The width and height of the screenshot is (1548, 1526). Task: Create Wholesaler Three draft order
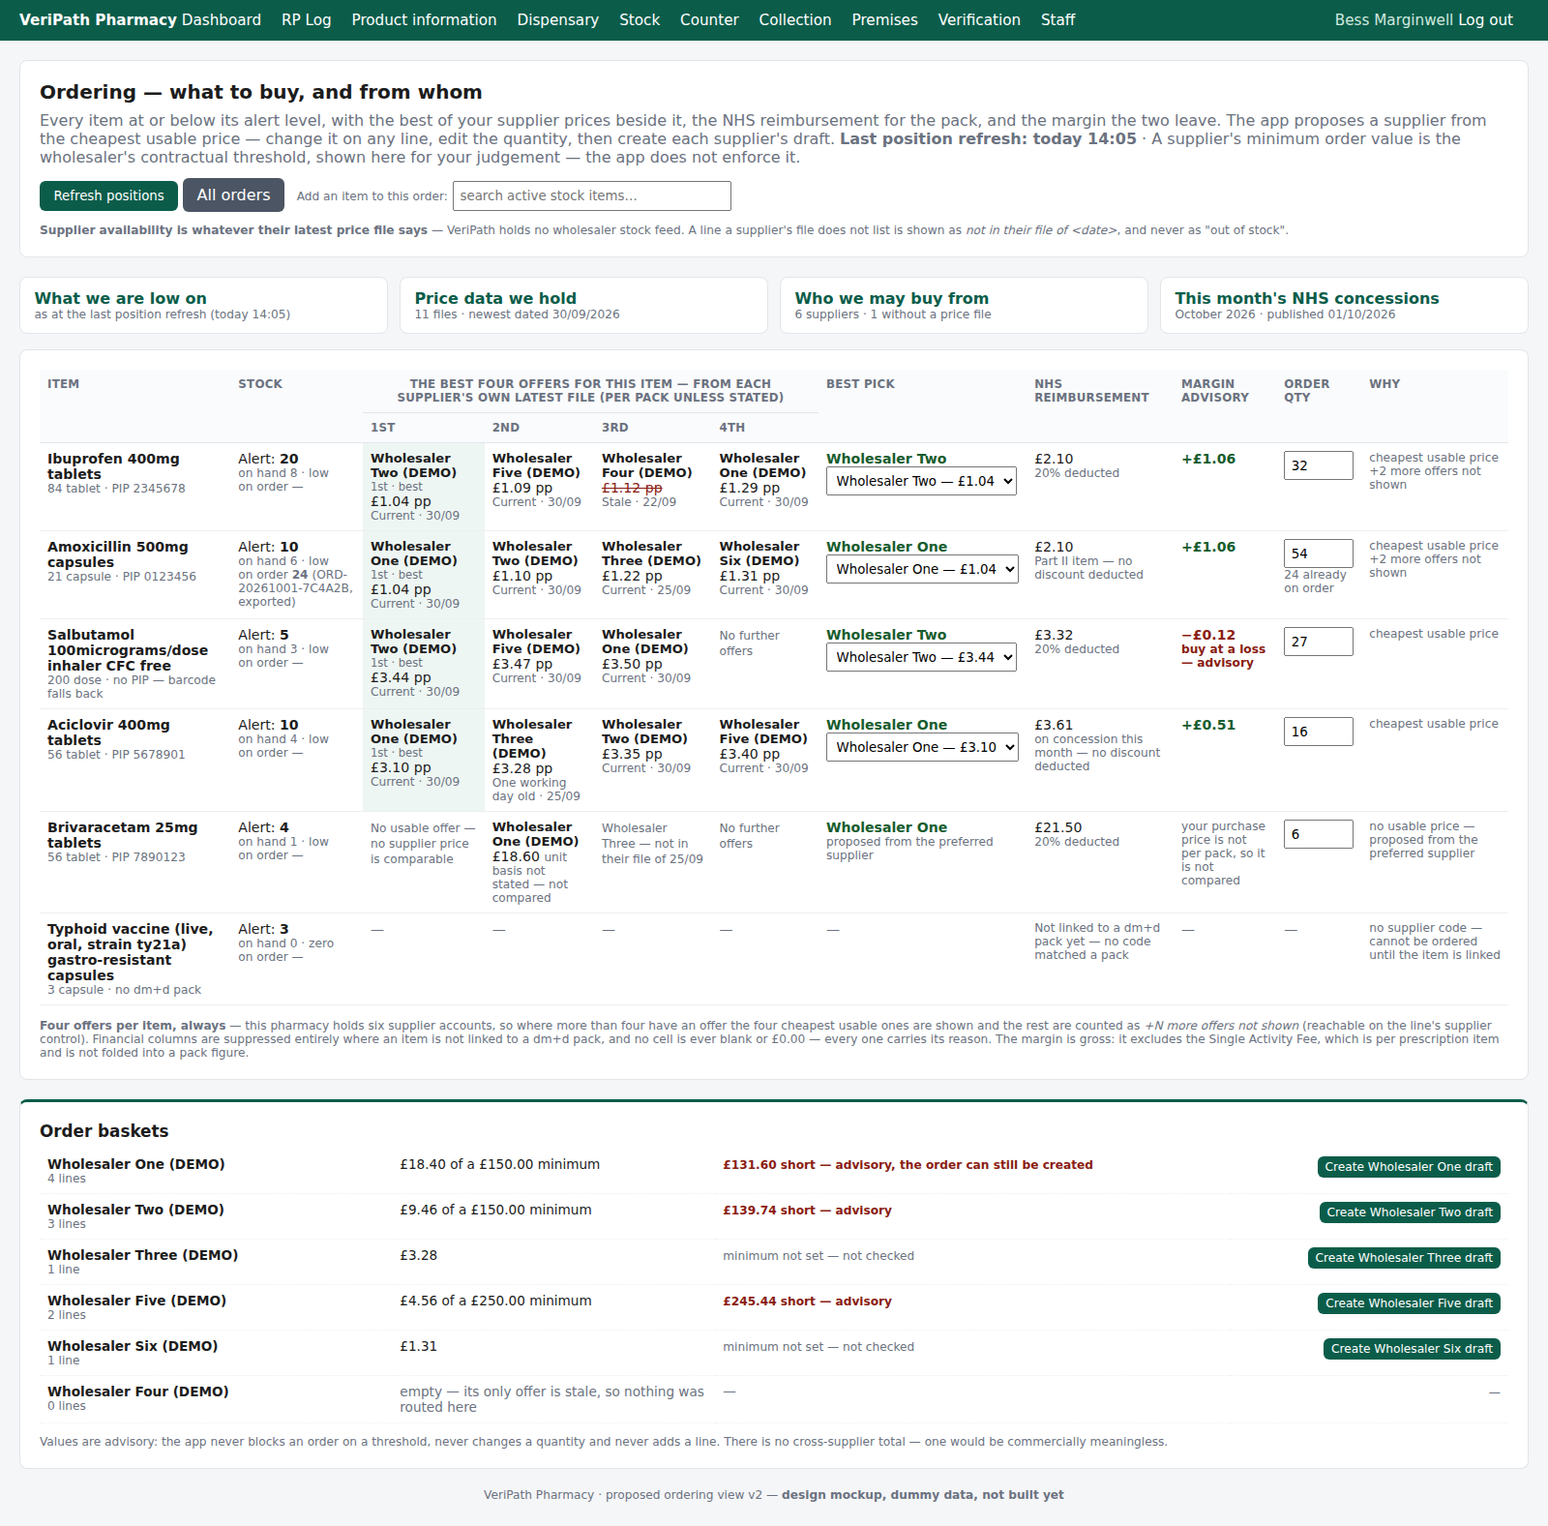(1404, 1258)
